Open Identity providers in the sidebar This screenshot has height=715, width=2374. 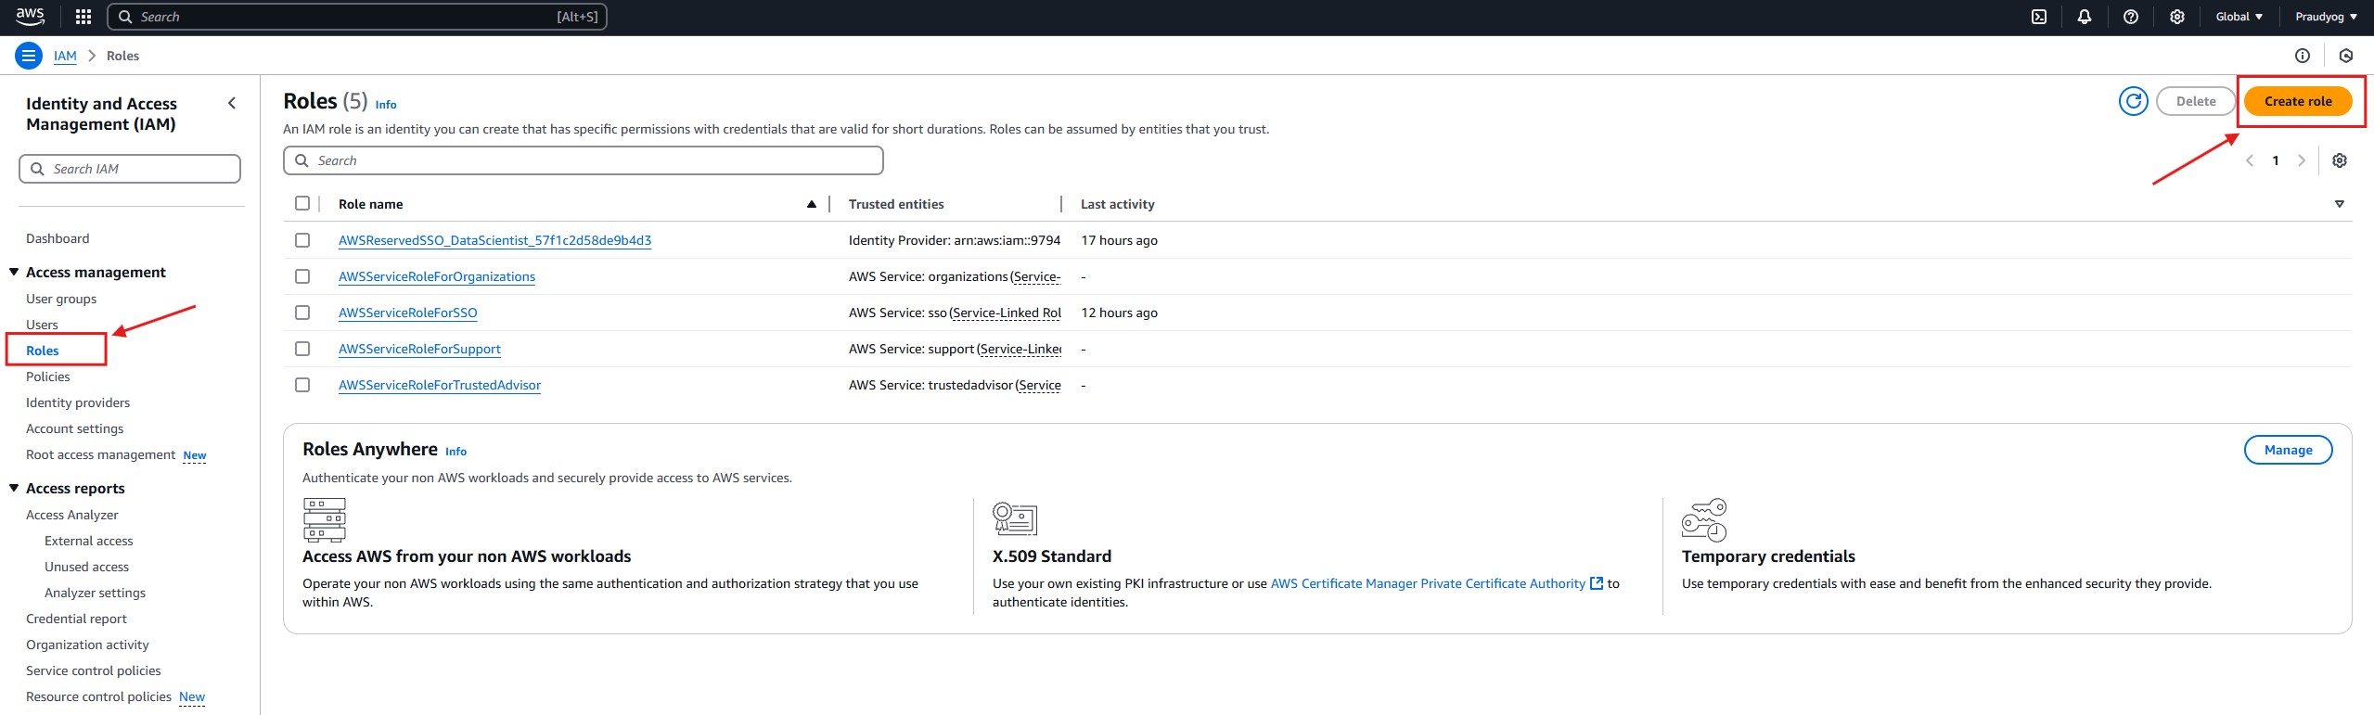pyautogui.click(x=78, y=402)
